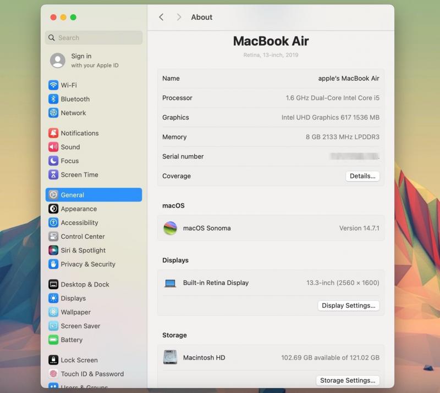Click the Coverage Details button
This screenshot has width=440, height=393.
pos(362,176)
